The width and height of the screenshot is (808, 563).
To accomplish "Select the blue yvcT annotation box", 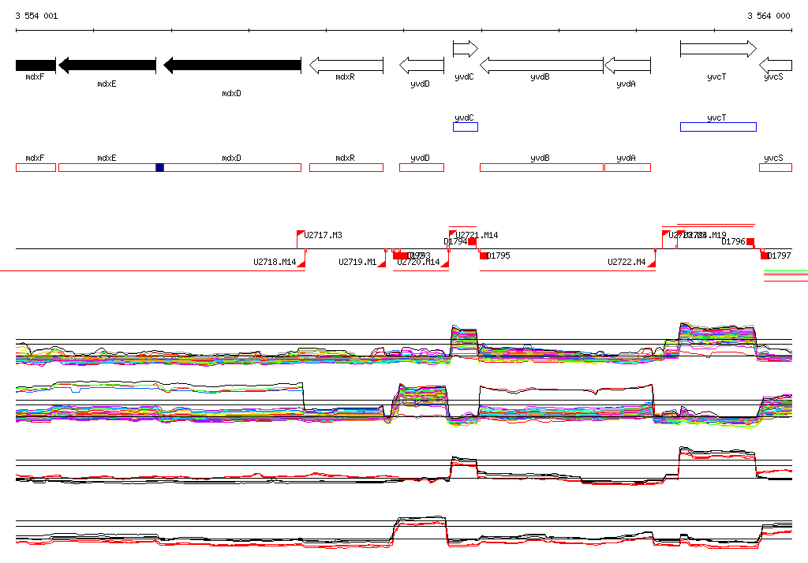I will click(718, 127).
